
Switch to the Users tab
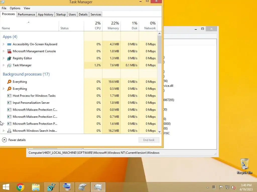72,14
